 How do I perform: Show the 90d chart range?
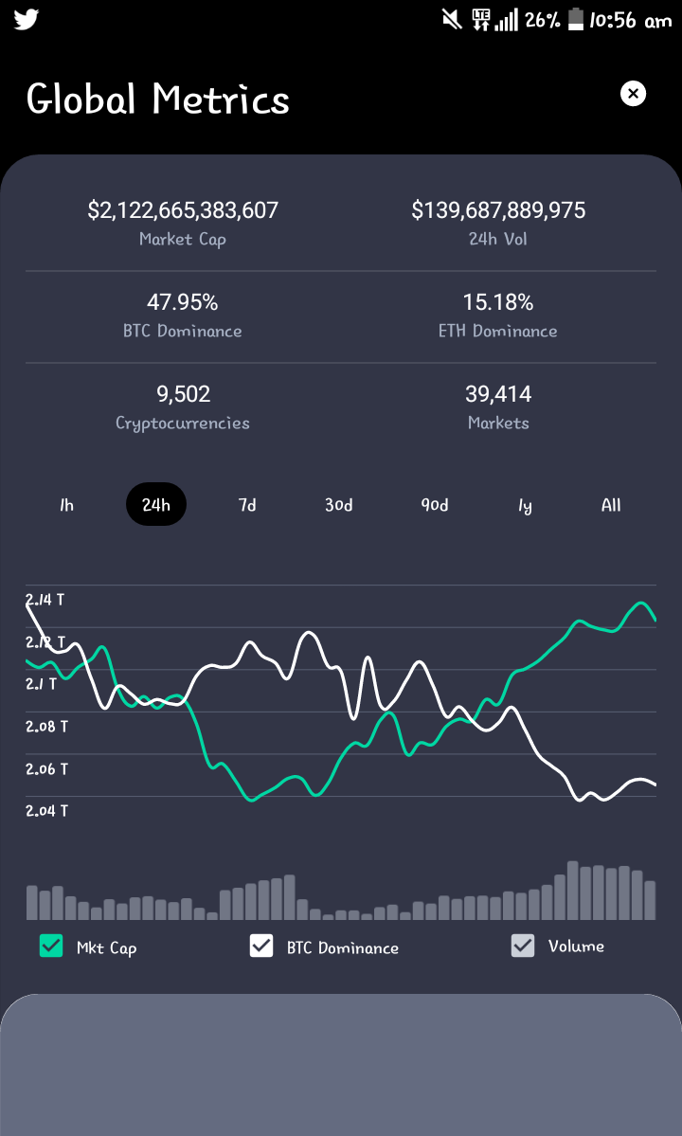(x=435, y=505)
